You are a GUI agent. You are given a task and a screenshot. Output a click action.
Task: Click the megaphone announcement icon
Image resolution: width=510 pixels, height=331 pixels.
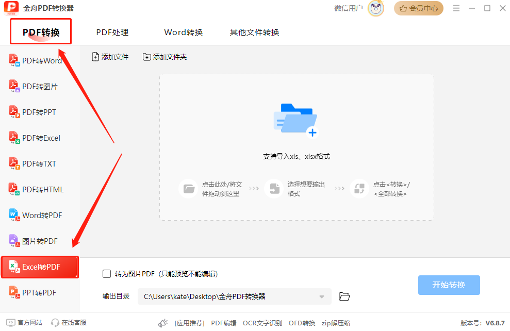[162, 323]
